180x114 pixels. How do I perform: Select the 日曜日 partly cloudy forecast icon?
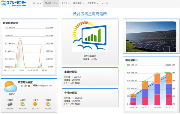[x=48, y=104]
